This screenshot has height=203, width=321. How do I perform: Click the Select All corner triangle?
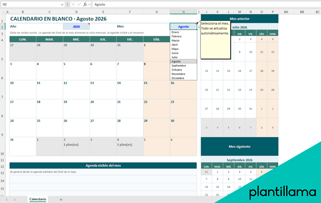pyautogui.click(x=3, y=12)
